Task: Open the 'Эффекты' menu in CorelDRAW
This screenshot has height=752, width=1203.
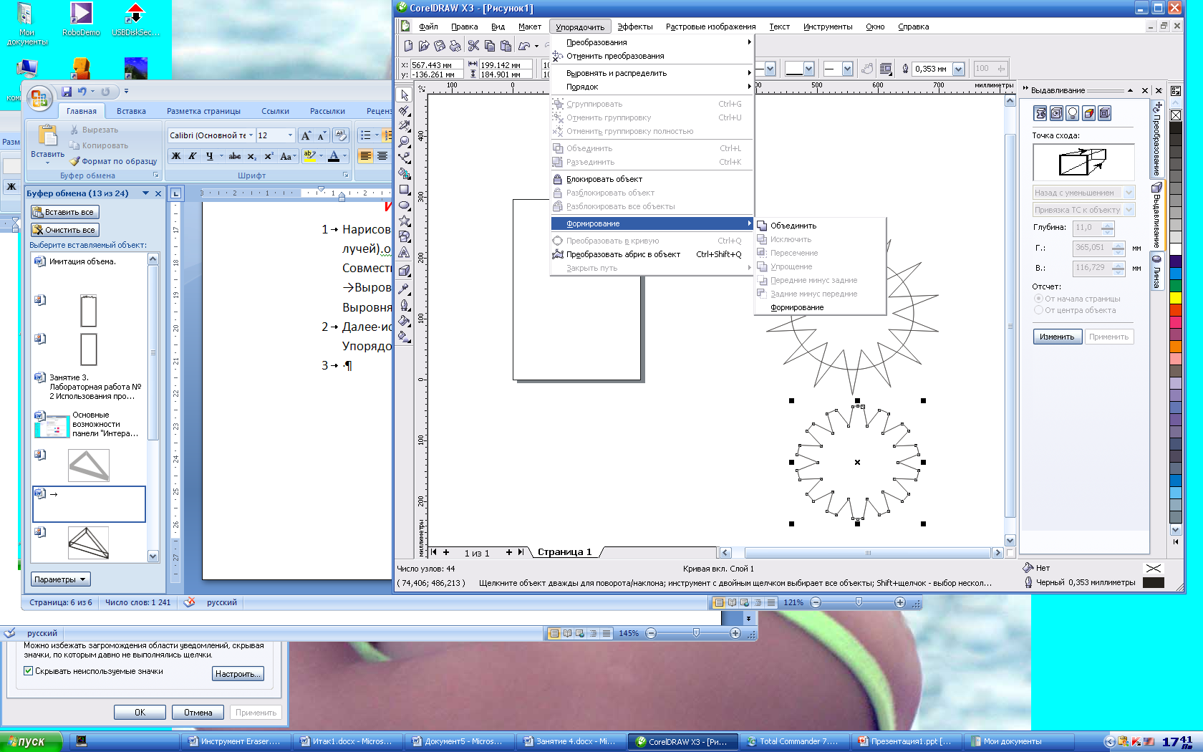Action: pyautogui.click(x=634, y=26)
